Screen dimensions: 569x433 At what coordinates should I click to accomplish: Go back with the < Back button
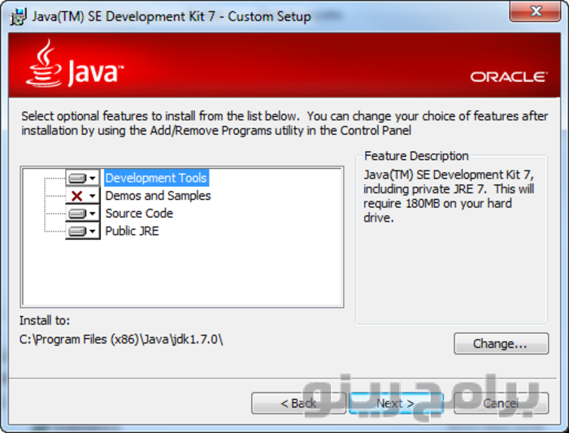(298, 403)
